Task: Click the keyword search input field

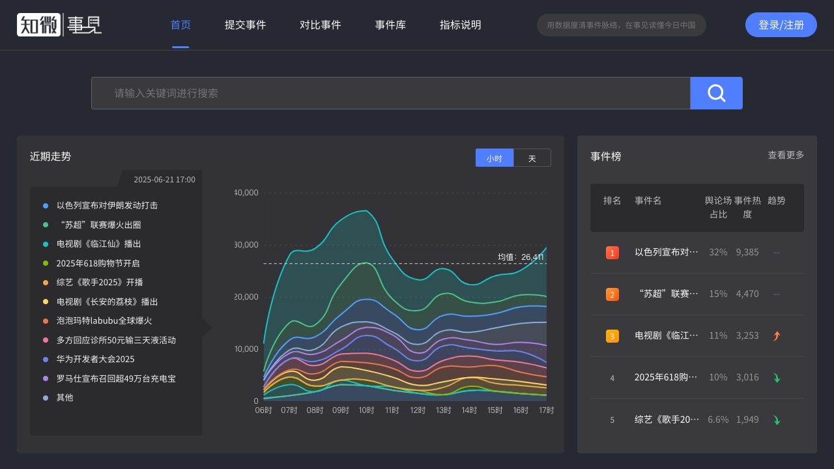Action: tap(390, 93)
